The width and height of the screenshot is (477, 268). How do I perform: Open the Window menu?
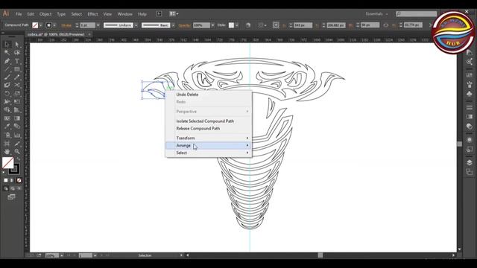click(x=124, y=14)
